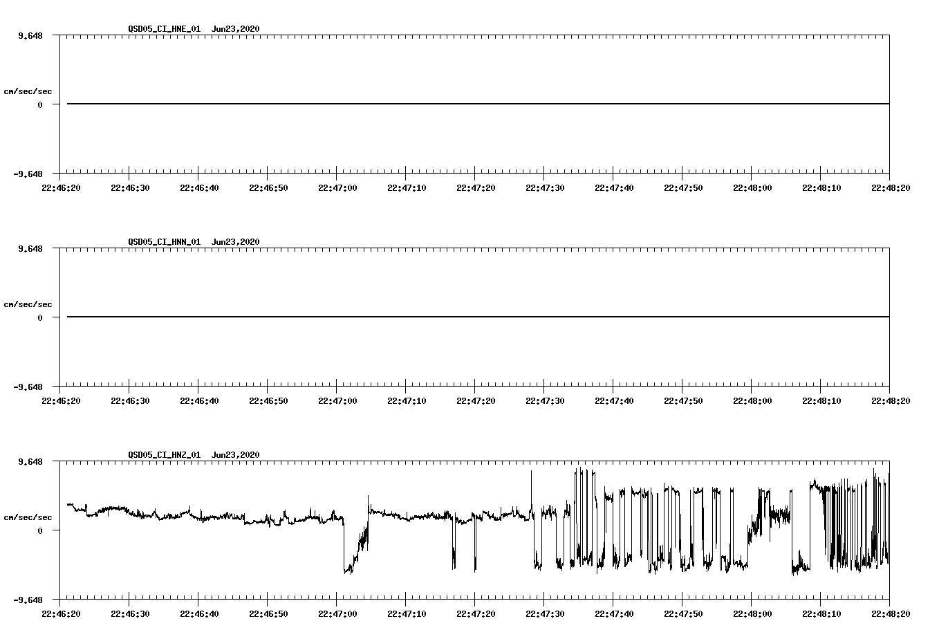Click the flat zero trace in HNE plot
This screenshot has height=639, width=939.
click(478, 104)
